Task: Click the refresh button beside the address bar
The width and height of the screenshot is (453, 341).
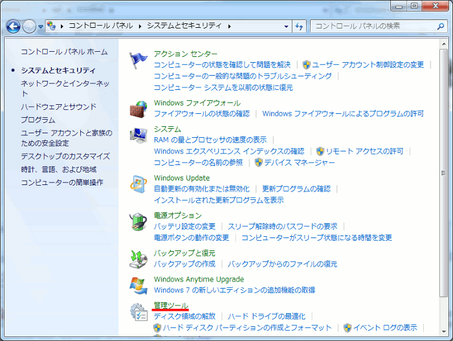Action: (298, 26)
